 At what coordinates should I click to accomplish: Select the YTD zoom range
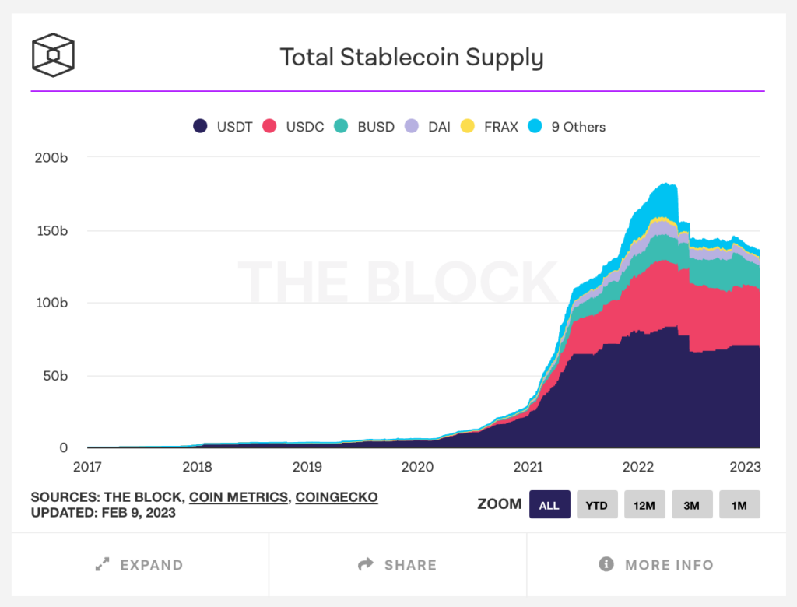tap(597, 504)
